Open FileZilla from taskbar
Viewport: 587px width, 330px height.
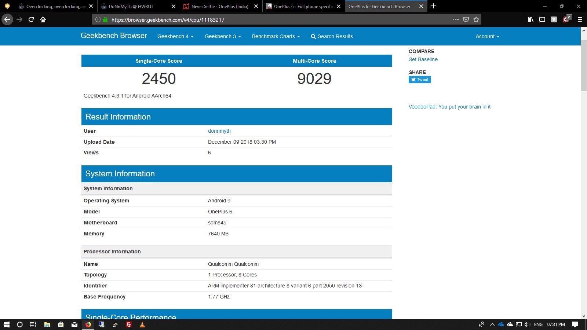point(129,324)
